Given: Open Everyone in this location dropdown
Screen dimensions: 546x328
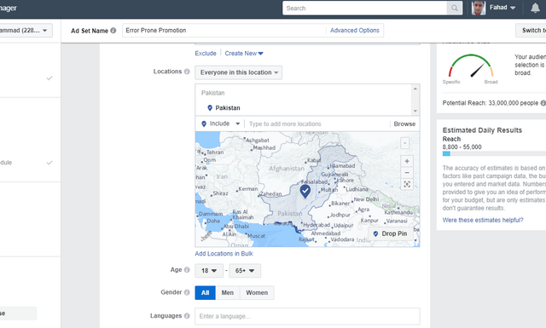Looking at the screenshot, I should coord(239,72).
